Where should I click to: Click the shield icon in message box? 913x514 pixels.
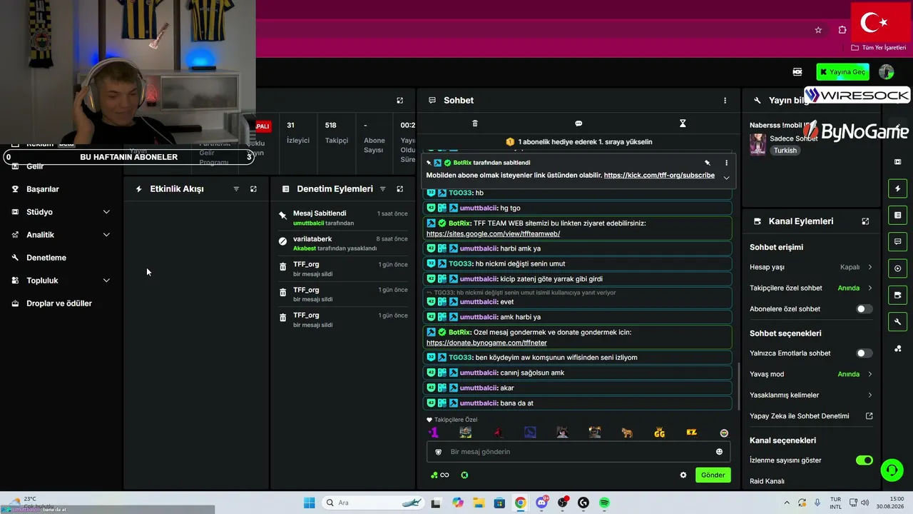pos(438,452)
